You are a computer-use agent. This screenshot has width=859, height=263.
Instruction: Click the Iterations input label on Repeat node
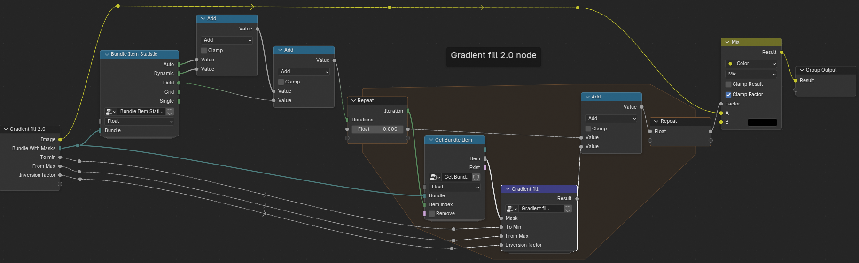(x=362, y=120)
